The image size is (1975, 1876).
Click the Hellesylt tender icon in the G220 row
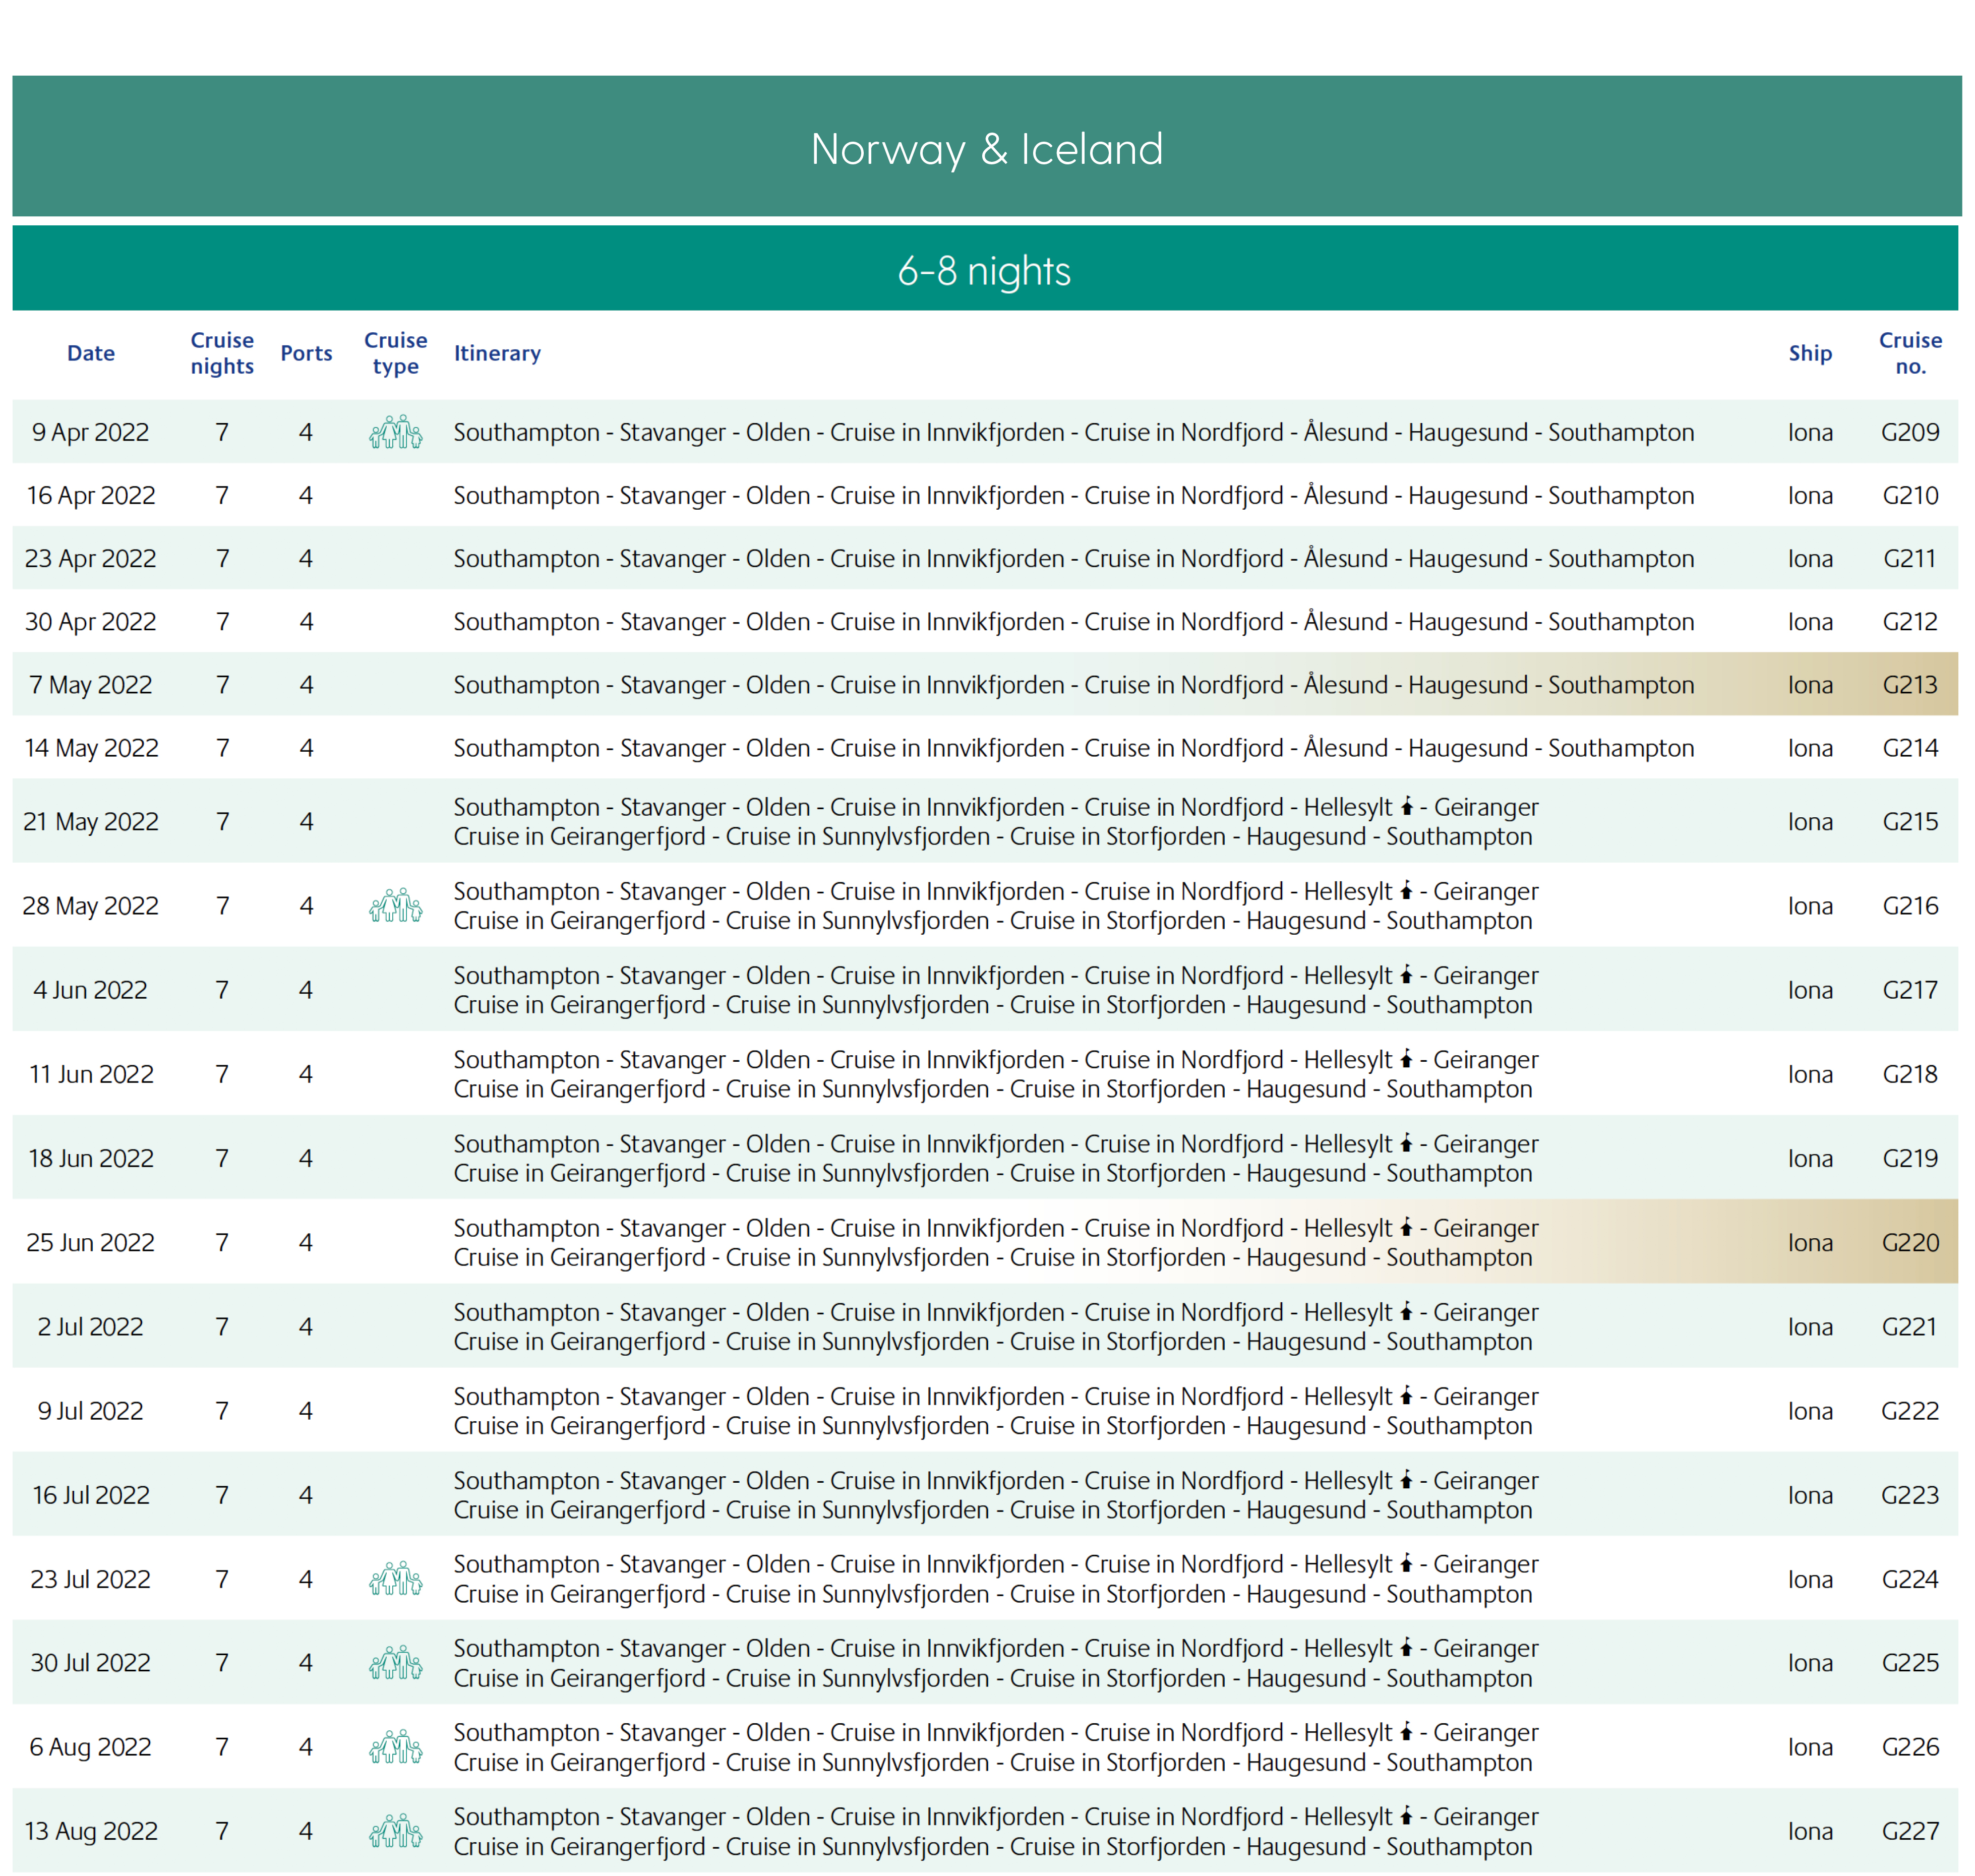click(x=1406, y=1227)
